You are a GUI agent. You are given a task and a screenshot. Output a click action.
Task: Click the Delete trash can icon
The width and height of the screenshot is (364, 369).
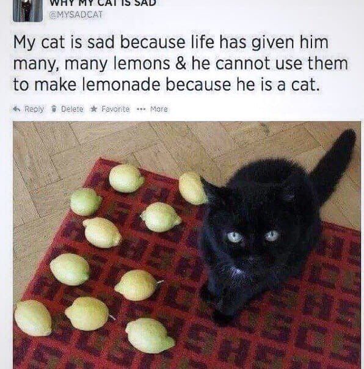coord(54,109)
